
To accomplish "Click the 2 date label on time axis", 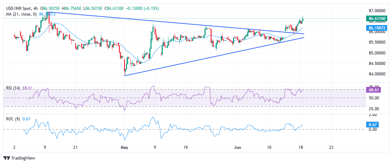I will [x=14, y=147].
